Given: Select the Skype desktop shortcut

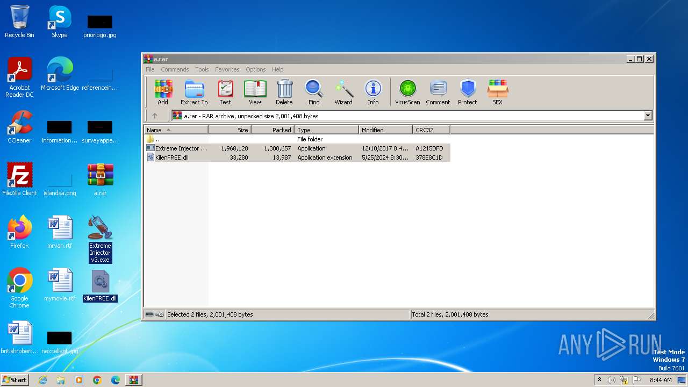Looking at the screenshot, I should point(60,21).
